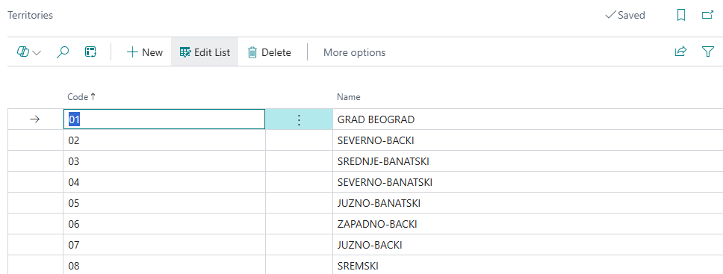Click the SREDNJE-BANATSKI name cell

click(x=527, y=161)
